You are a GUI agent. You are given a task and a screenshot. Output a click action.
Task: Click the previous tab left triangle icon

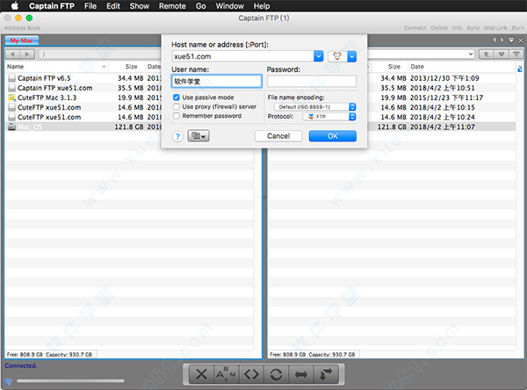coord(494,40)
